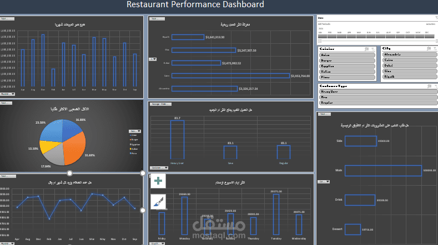438x245 pixels.
Task: Click the $3,247,307.50 Giza data label
Action: (246, 50)
